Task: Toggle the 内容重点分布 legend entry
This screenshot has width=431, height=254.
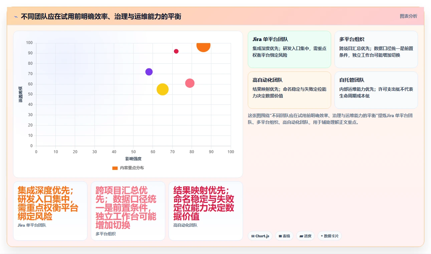Action: (128, 168)
